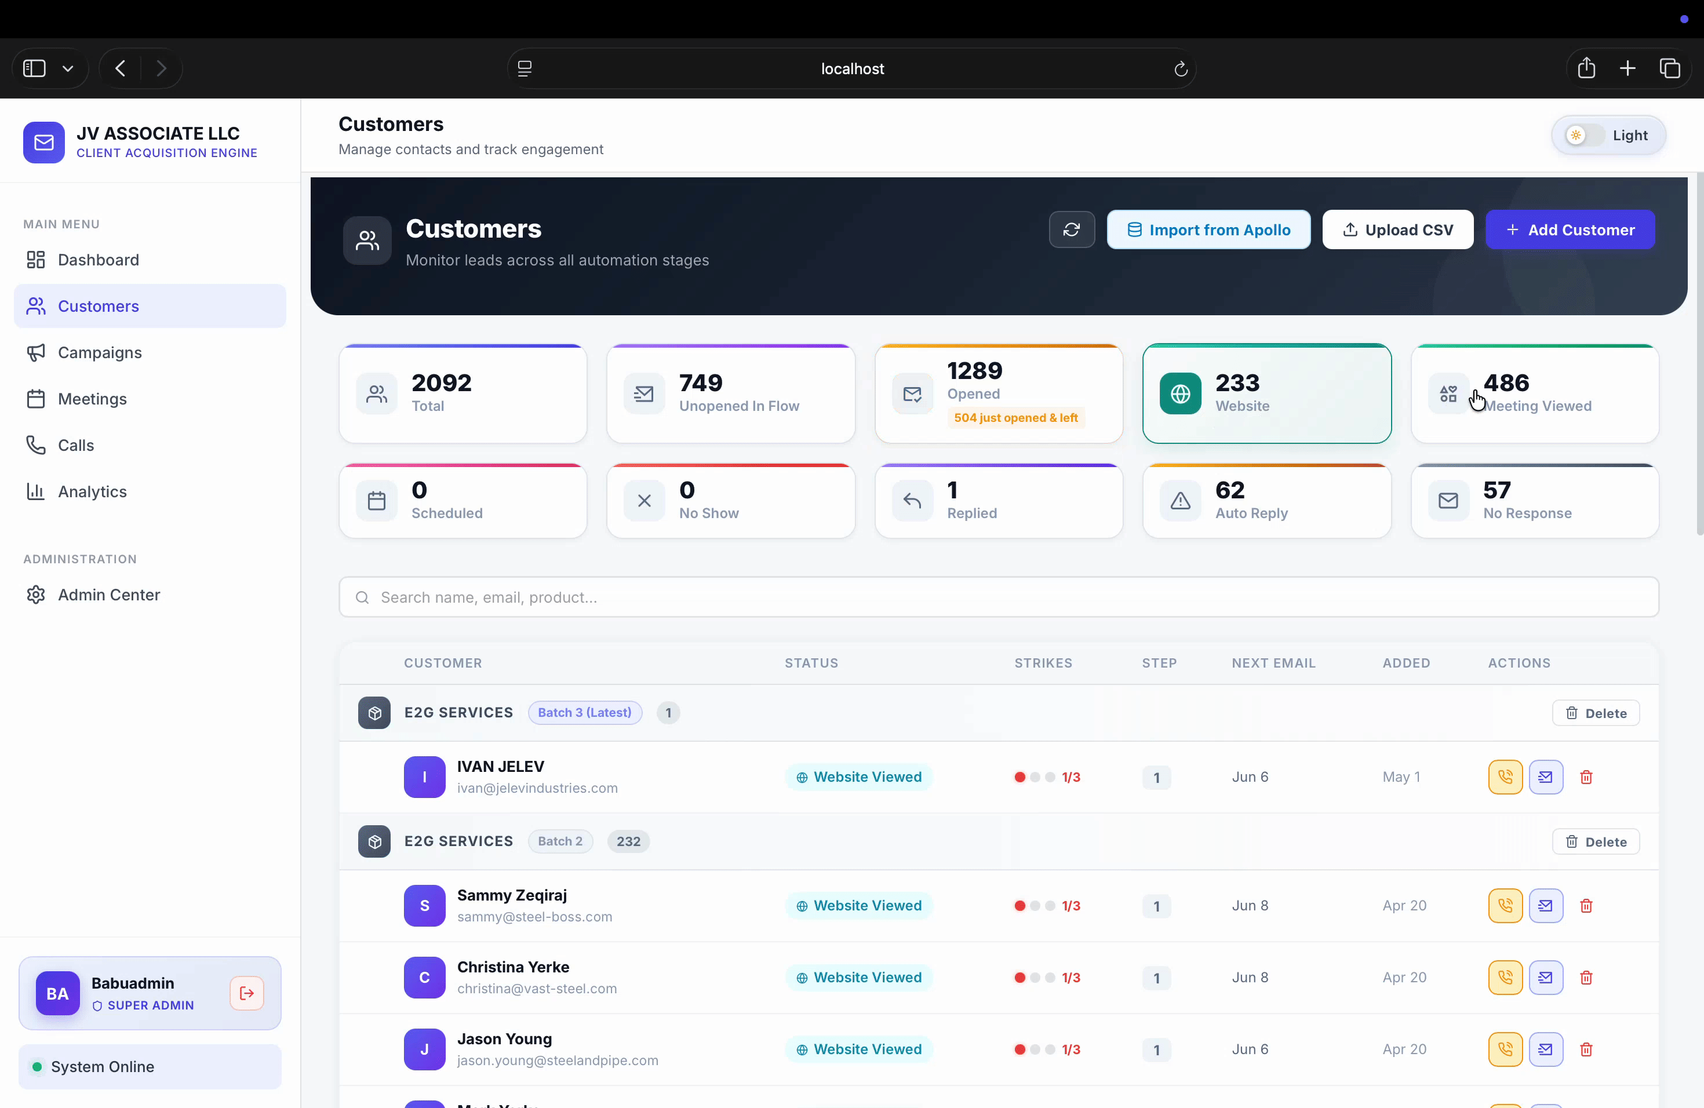The height and width of the screenshot is (1108, 1704).
Task: Select the 62 Auto Reply card
Action: click(x=1266, y=500)
